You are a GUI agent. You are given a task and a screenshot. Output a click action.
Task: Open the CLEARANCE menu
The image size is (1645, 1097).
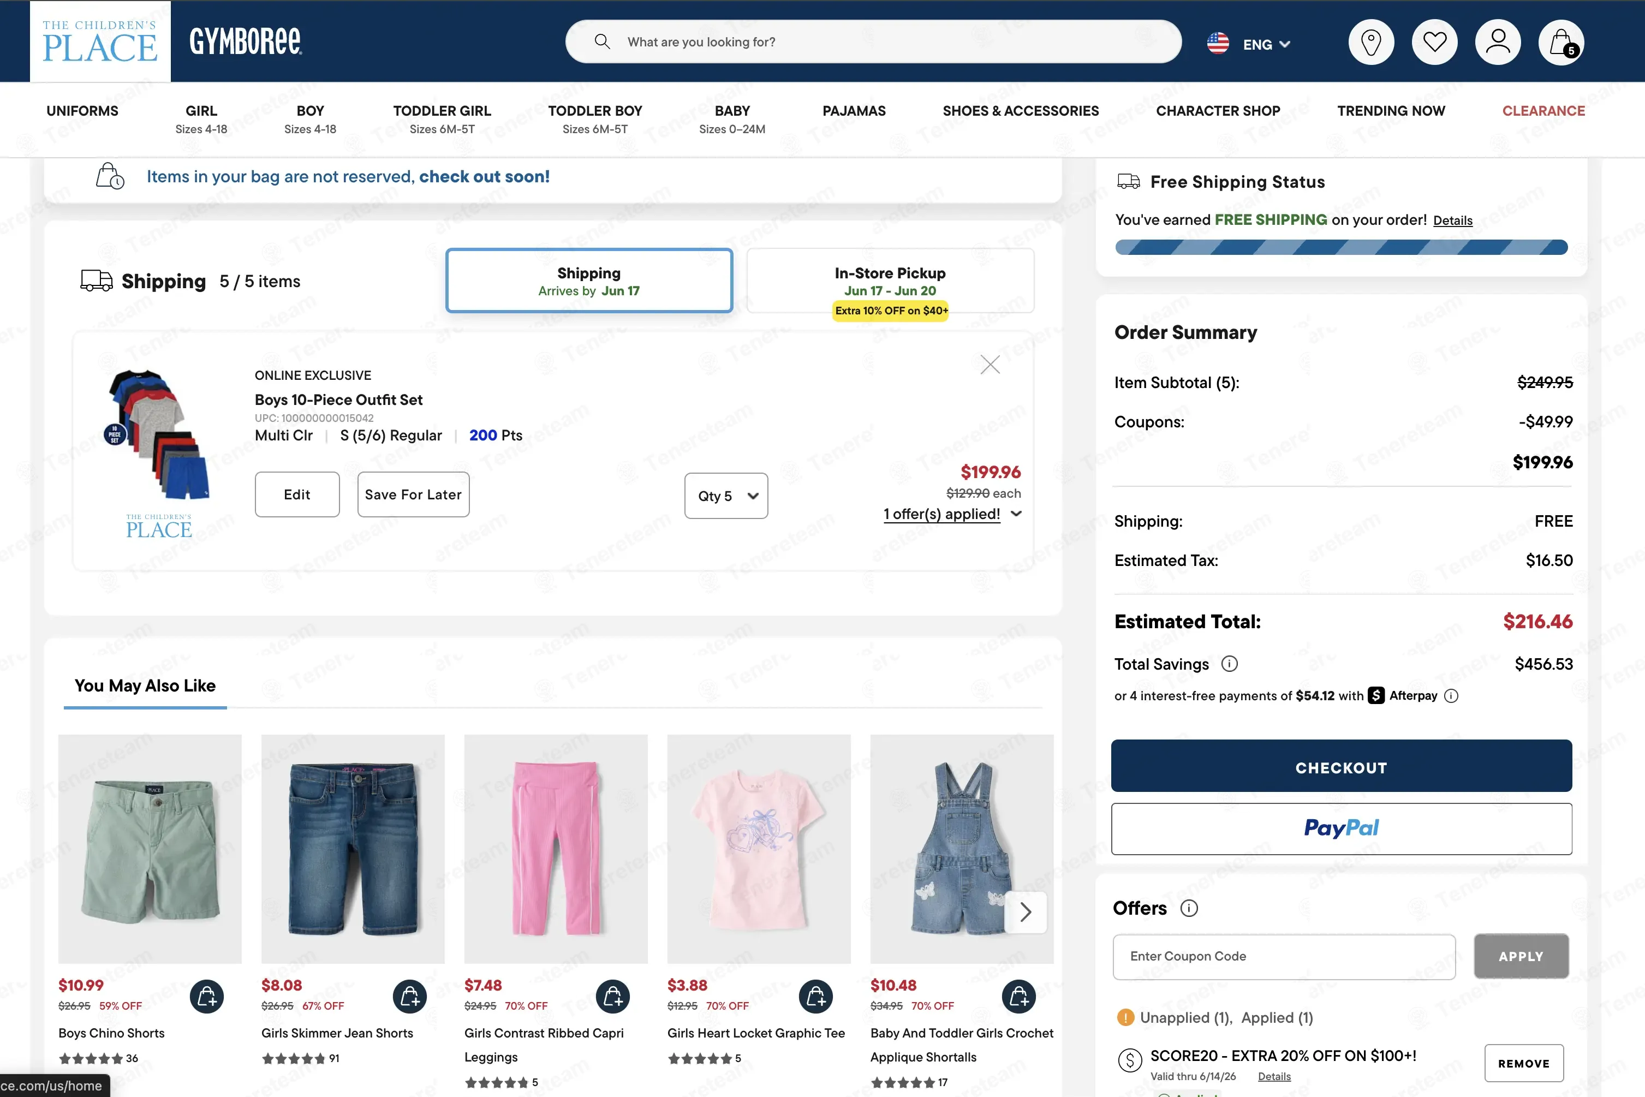(1543, 111)
